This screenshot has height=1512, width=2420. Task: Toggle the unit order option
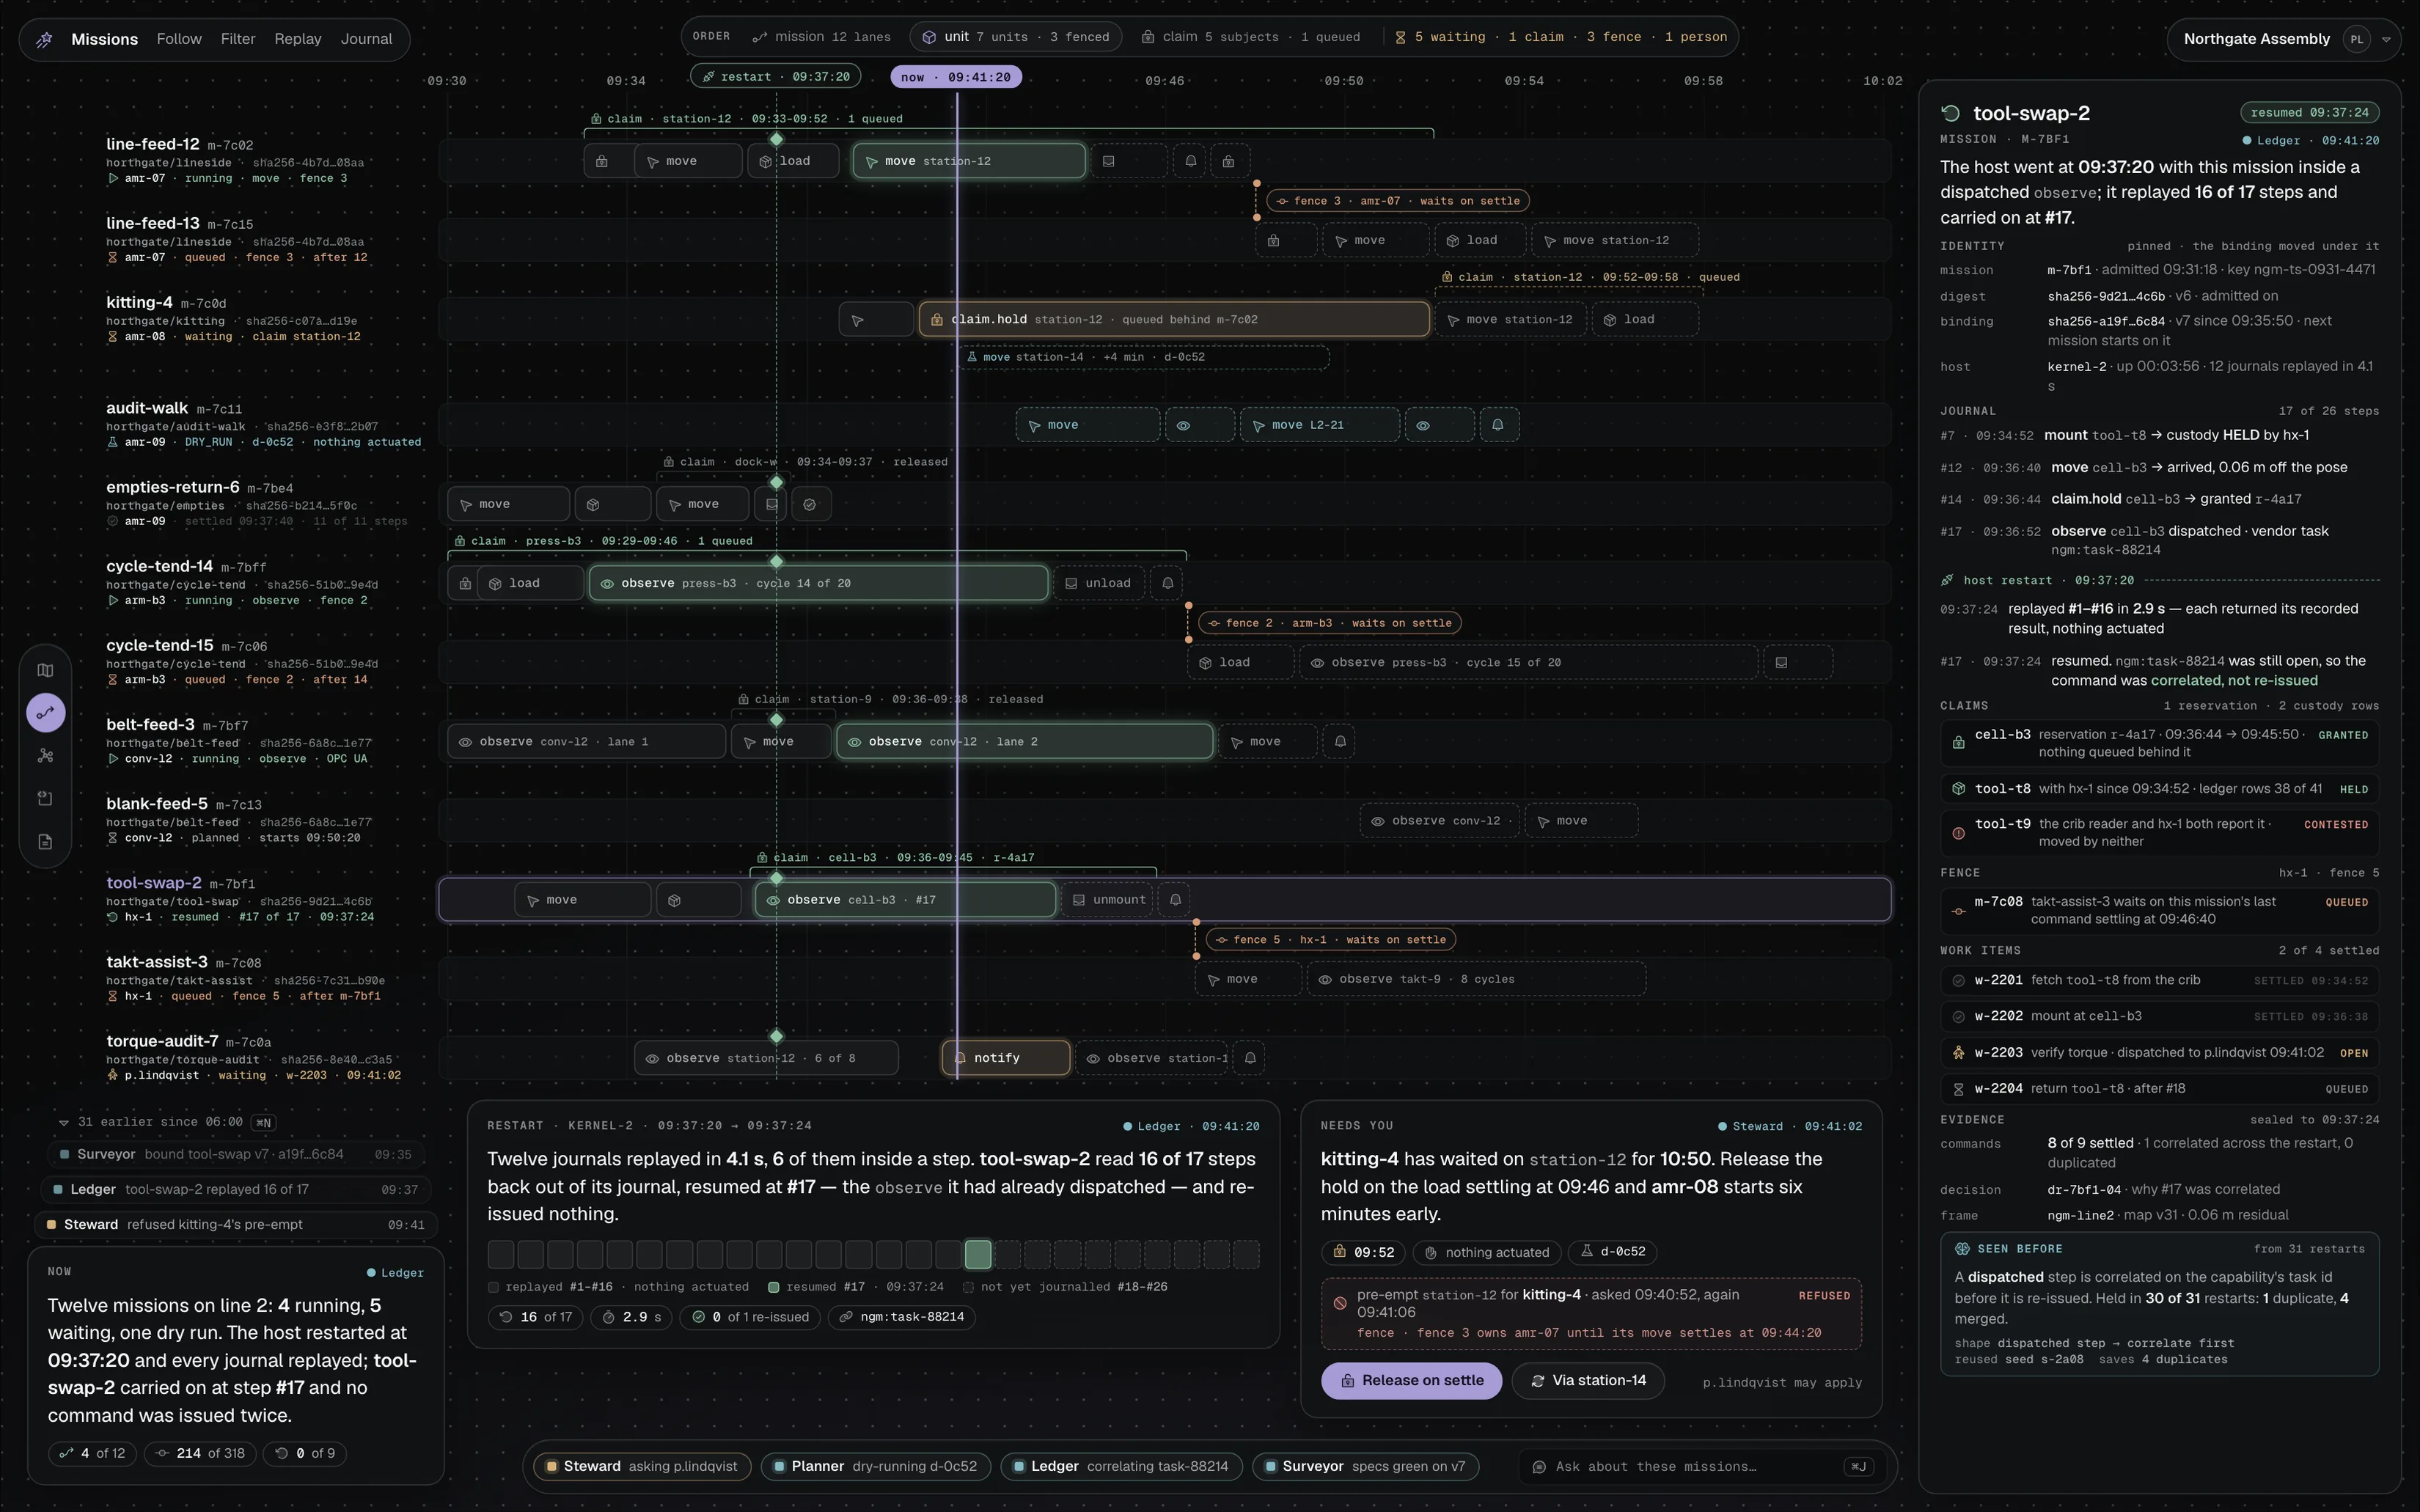point(1016,37)
